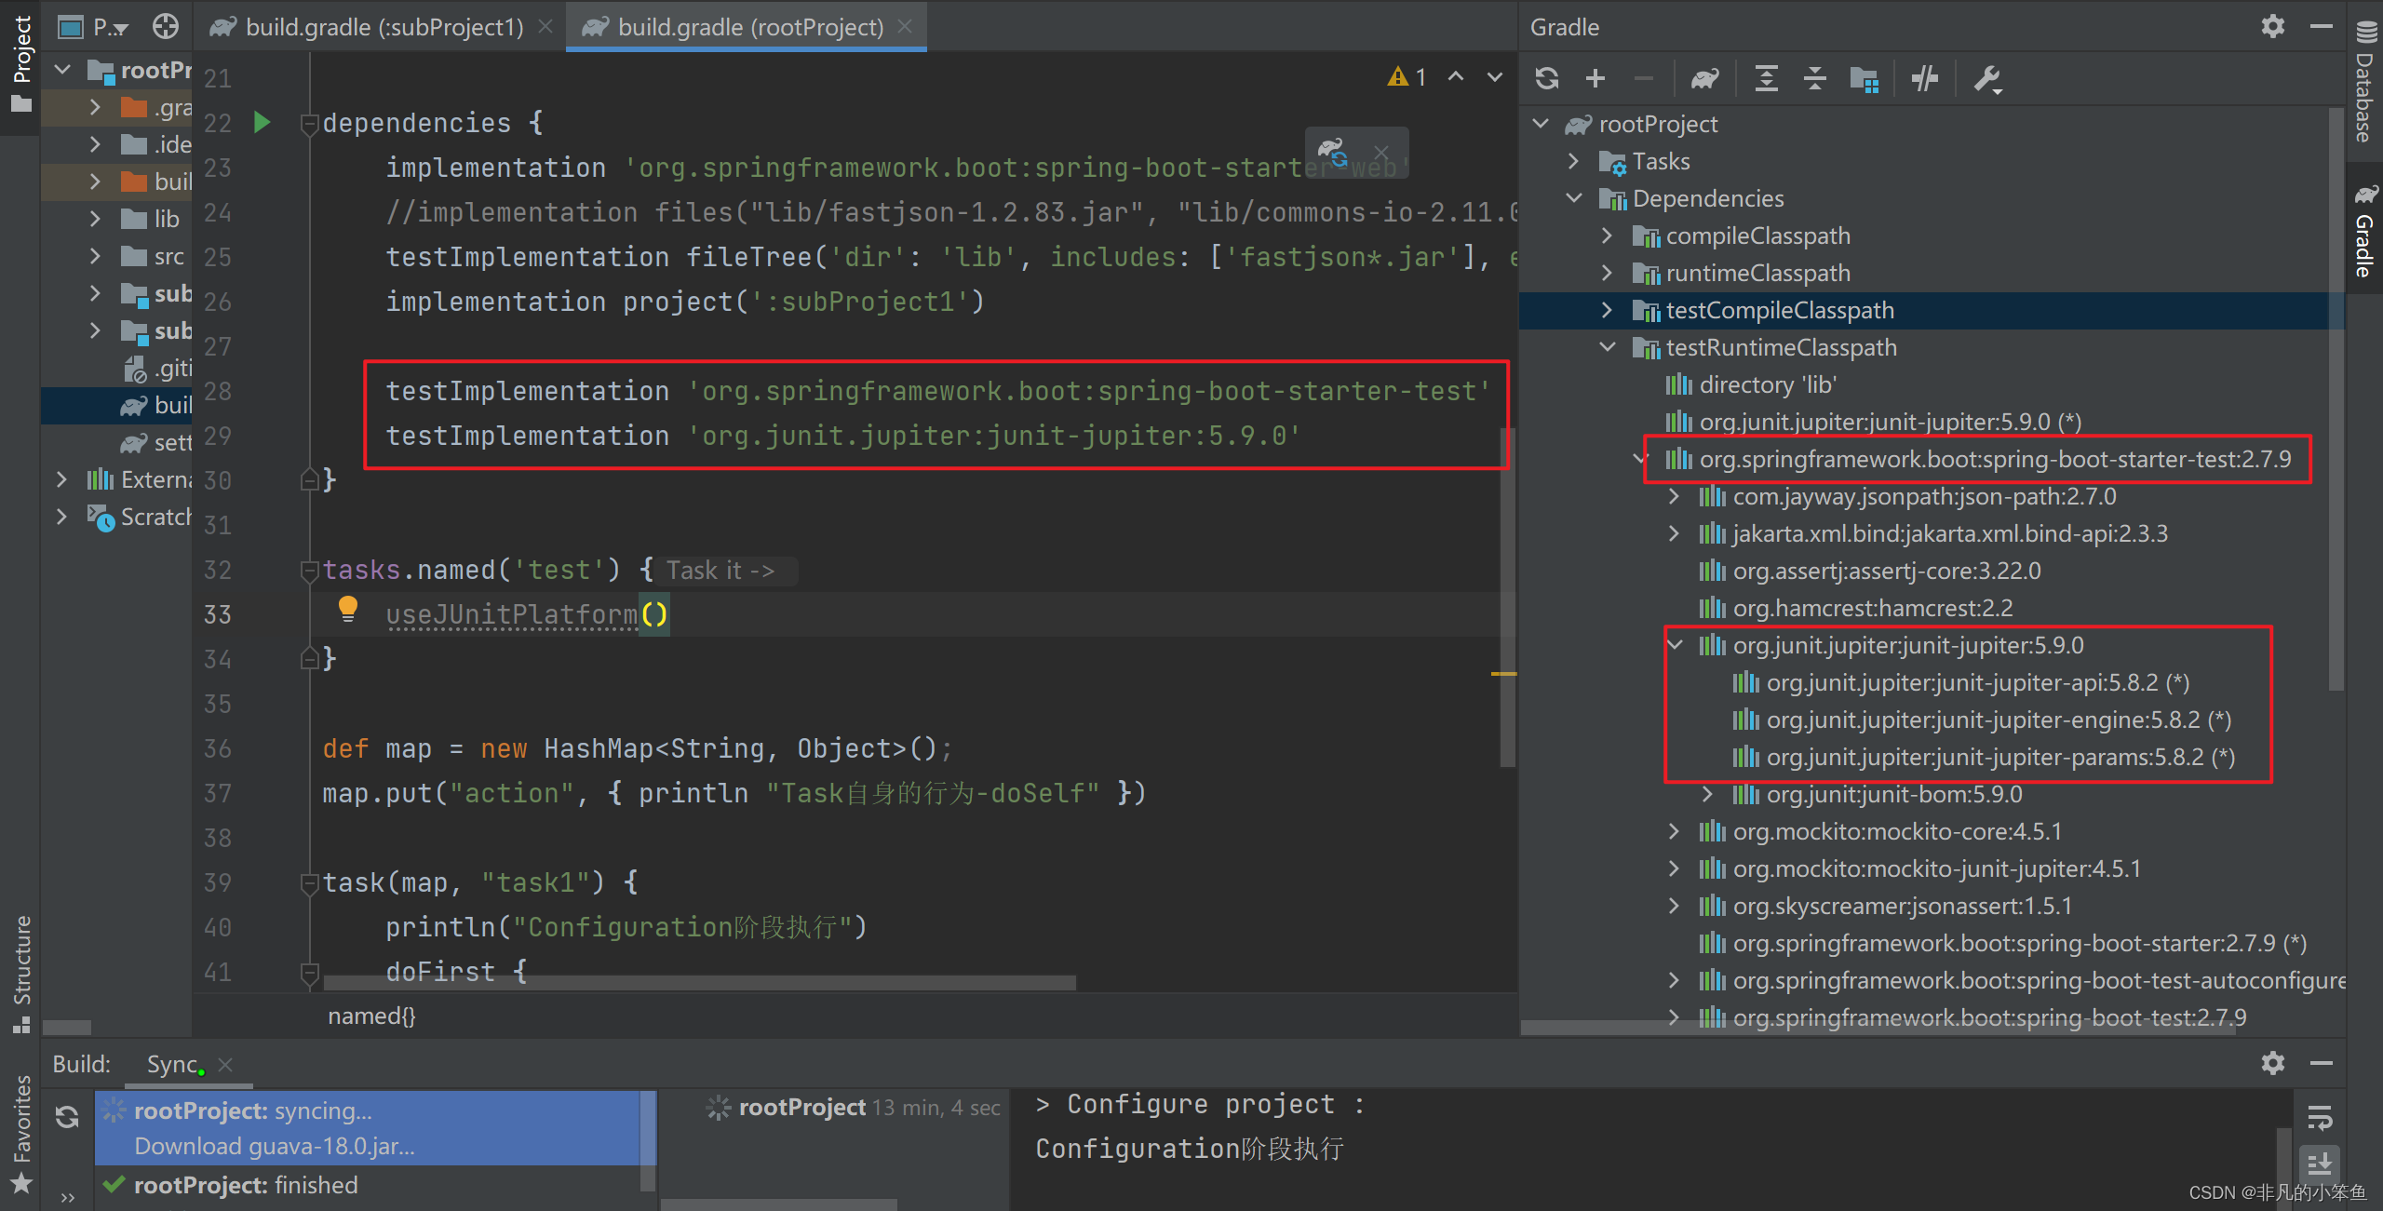Click the Execute Gradle Task elephant icon

pyautogui.click(x=1705, y=78)
